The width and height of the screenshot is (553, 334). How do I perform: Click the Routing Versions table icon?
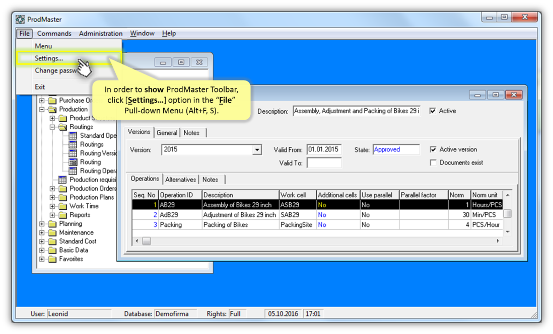[x=73, y=153]
